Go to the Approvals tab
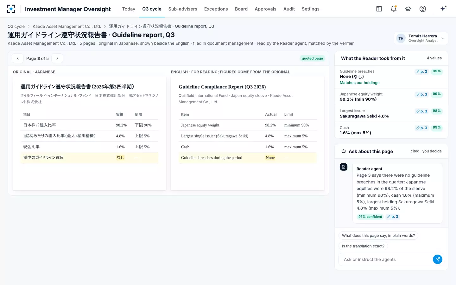 coord(265,9)
